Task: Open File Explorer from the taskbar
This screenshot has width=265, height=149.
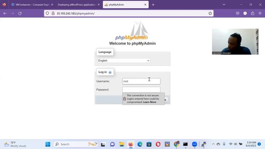Action: tap(122, 144)
